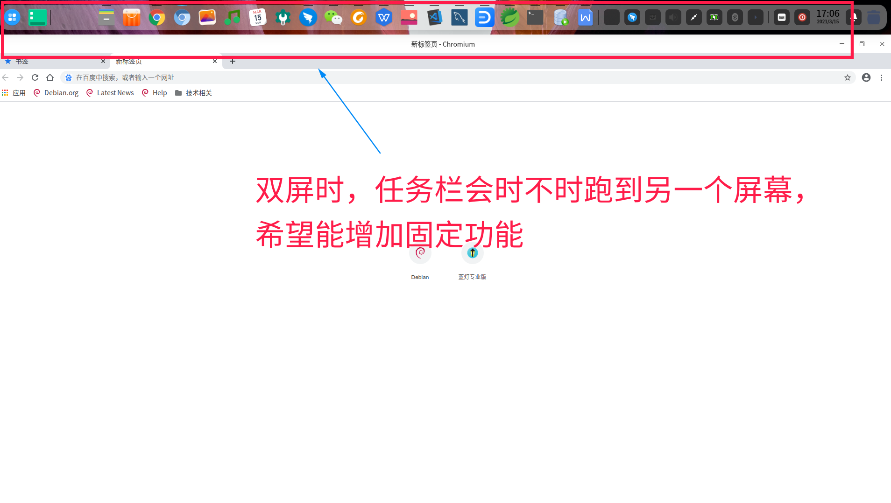
Task: Close the 书签 tab
Action: tap(103, 61)
